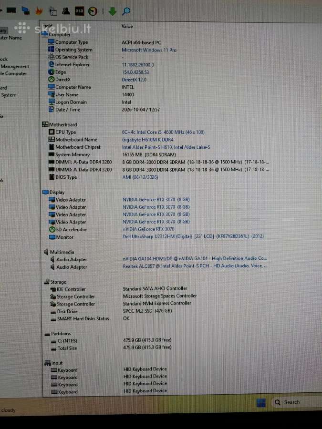Click the SPCC M.2 SSD (476 GB) value
Screen dimensions: 322x429
pyautogui.click(x=147, y=311)
